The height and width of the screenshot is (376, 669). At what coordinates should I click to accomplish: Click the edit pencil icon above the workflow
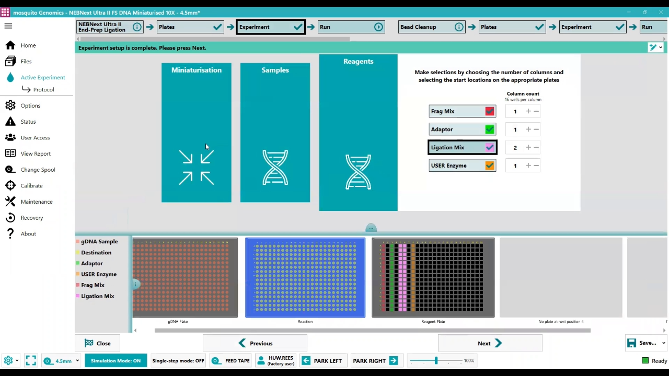point(653,47)
